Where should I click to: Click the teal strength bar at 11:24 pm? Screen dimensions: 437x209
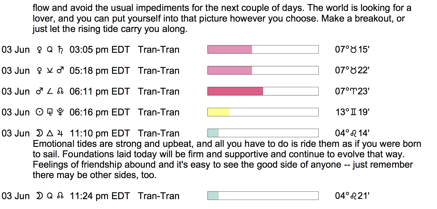tap(213, 196)
